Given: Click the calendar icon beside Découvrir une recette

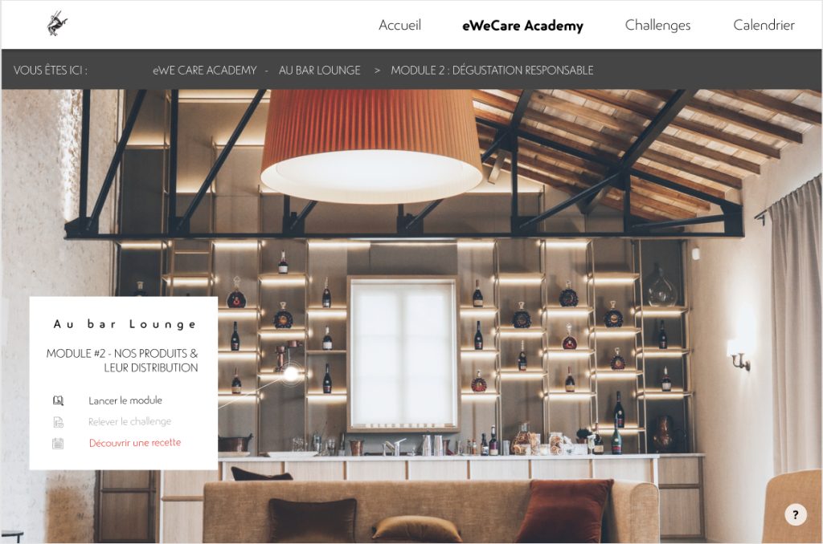Looking at the screenshot, I should click(58, 444).
